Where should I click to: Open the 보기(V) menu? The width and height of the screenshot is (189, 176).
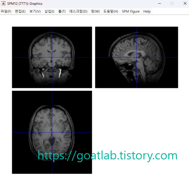tap(35, 11)
